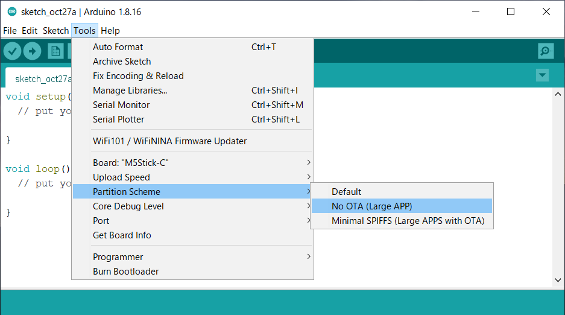Expand the Port submenu
The height and width of the screenshot is (315, 565).
point(193,221)
